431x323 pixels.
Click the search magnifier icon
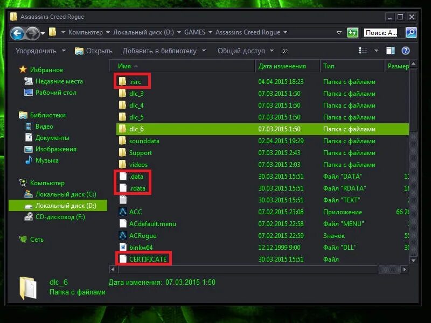click(411, 33)
